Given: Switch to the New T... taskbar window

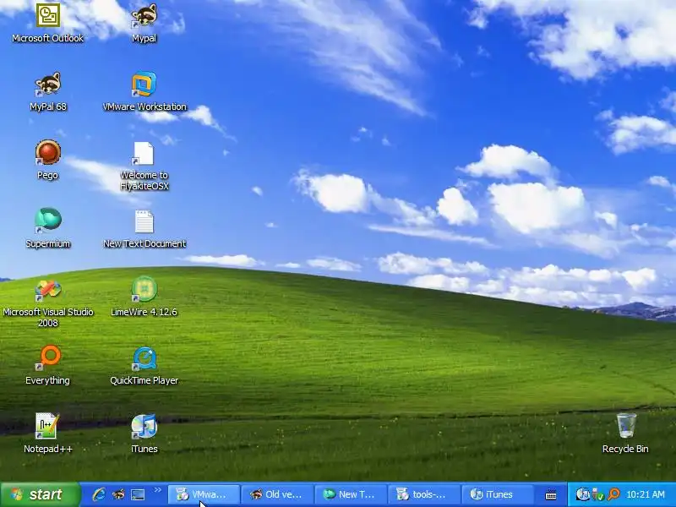Looking at the screenshot, I should pyautogui.click(x=351, y=494).
